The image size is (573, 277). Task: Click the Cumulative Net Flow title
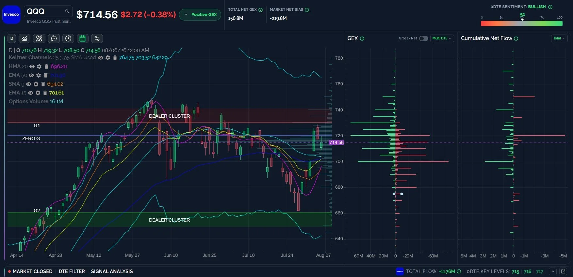coord(486,38)
